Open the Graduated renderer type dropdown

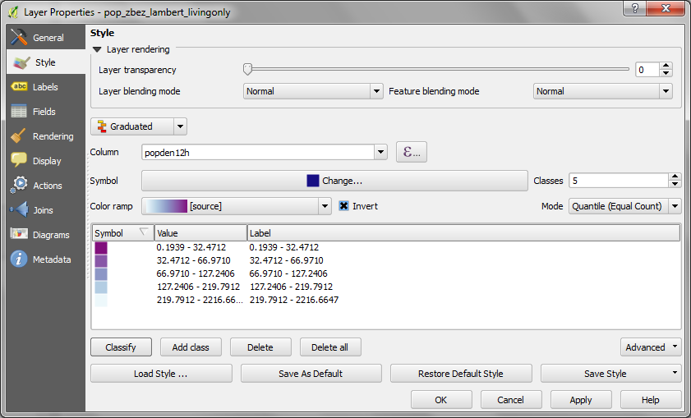[x=139, y=126]
